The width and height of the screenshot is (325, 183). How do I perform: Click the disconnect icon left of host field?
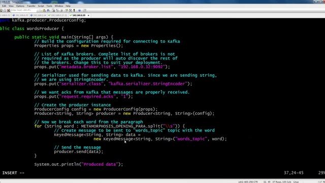click(9, 10)
